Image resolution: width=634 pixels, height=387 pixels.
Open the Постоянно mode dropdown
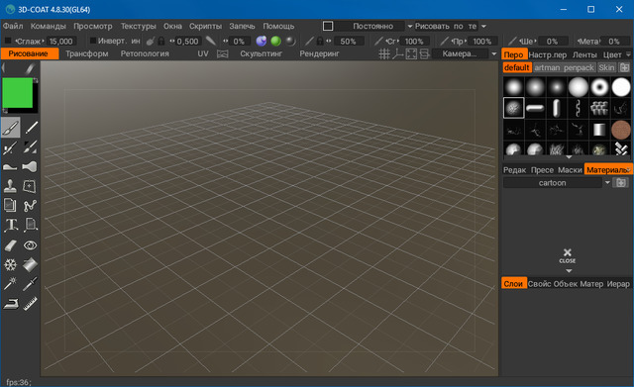click(x=409, y=27)
